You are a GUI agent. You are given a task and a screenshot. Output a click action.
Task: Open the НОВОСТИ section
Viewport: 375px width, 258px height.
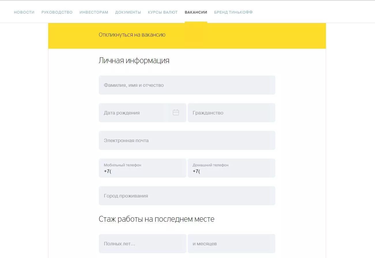(24, 12)
